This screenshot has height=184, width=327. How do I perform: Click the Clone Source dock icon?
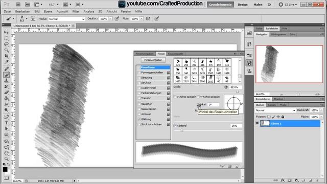tap(249, 71)
